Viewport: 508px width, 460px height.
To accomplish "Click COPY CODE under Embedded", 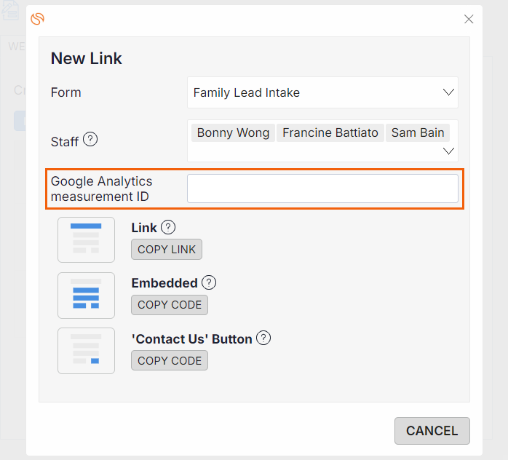I will 170,305.
